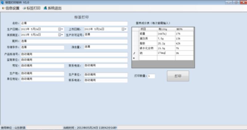Click the 存储条件 input field
Screen dimensions: 247x130
42,47
